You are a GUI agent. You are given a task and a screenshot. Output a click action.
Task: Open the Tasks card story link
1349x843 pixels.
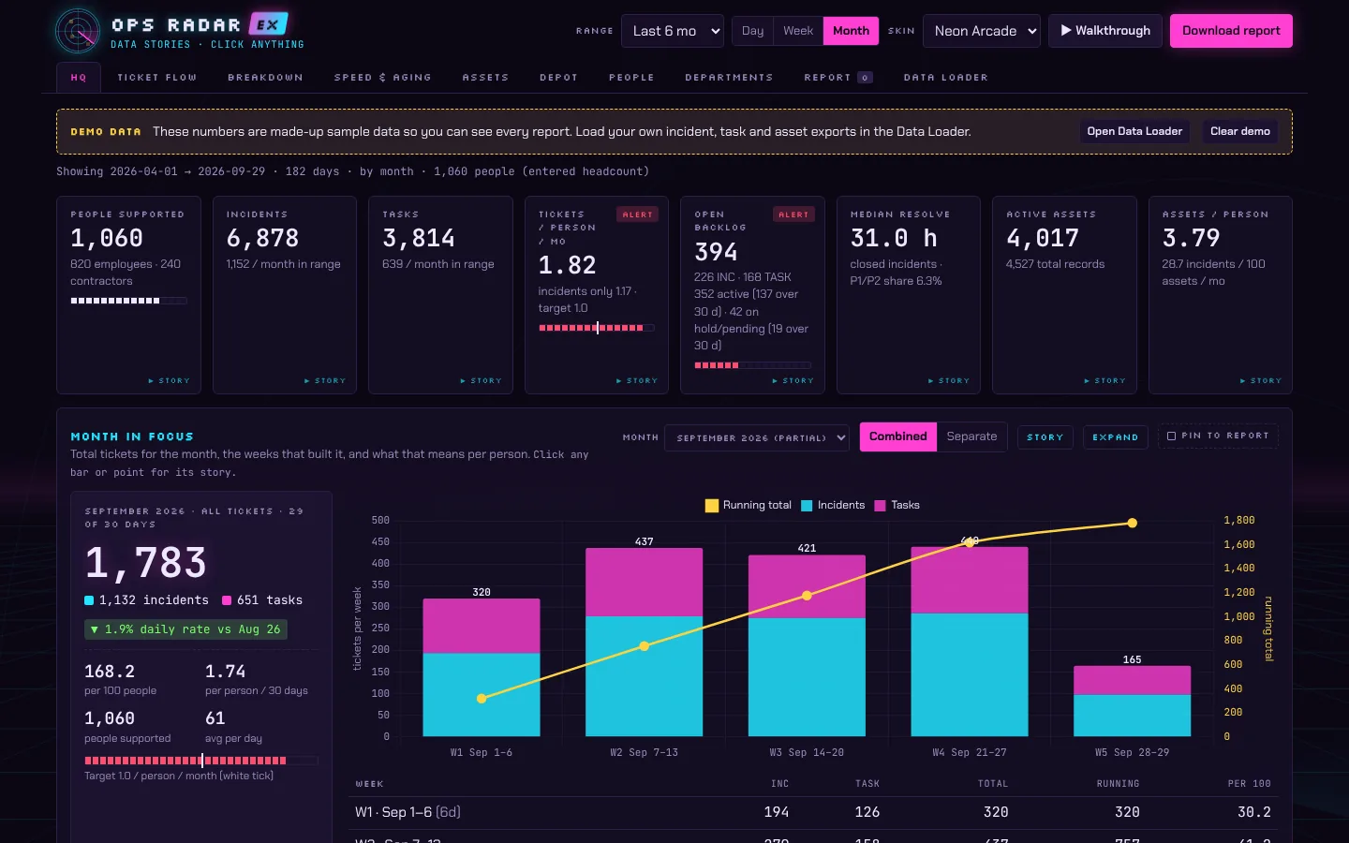coord(482,381)
